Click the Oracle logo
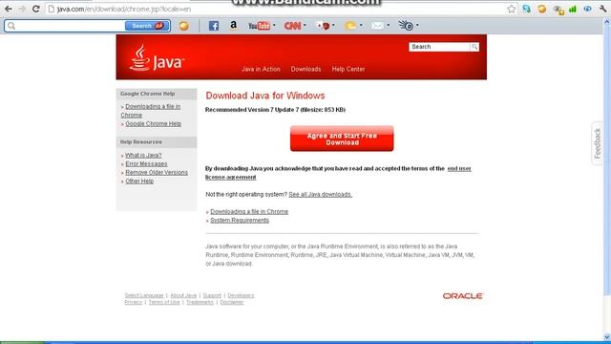 (462, 296)
